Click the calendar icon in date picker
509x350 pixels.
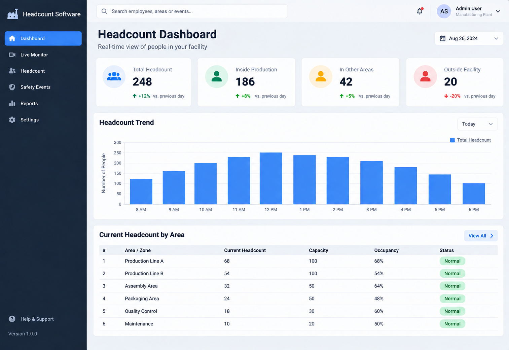pos(443,38)
